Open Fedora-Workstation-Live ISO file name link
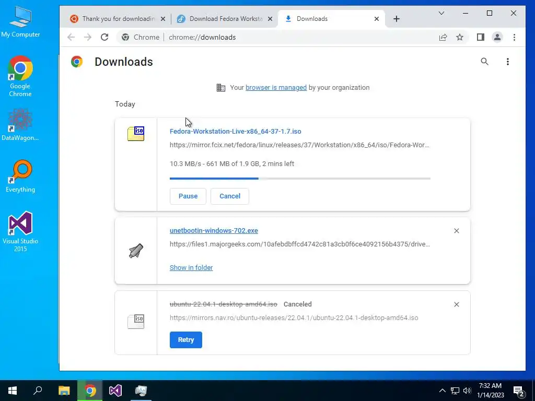The height and width of the screenshot is (401, 535). click(236, 131)
